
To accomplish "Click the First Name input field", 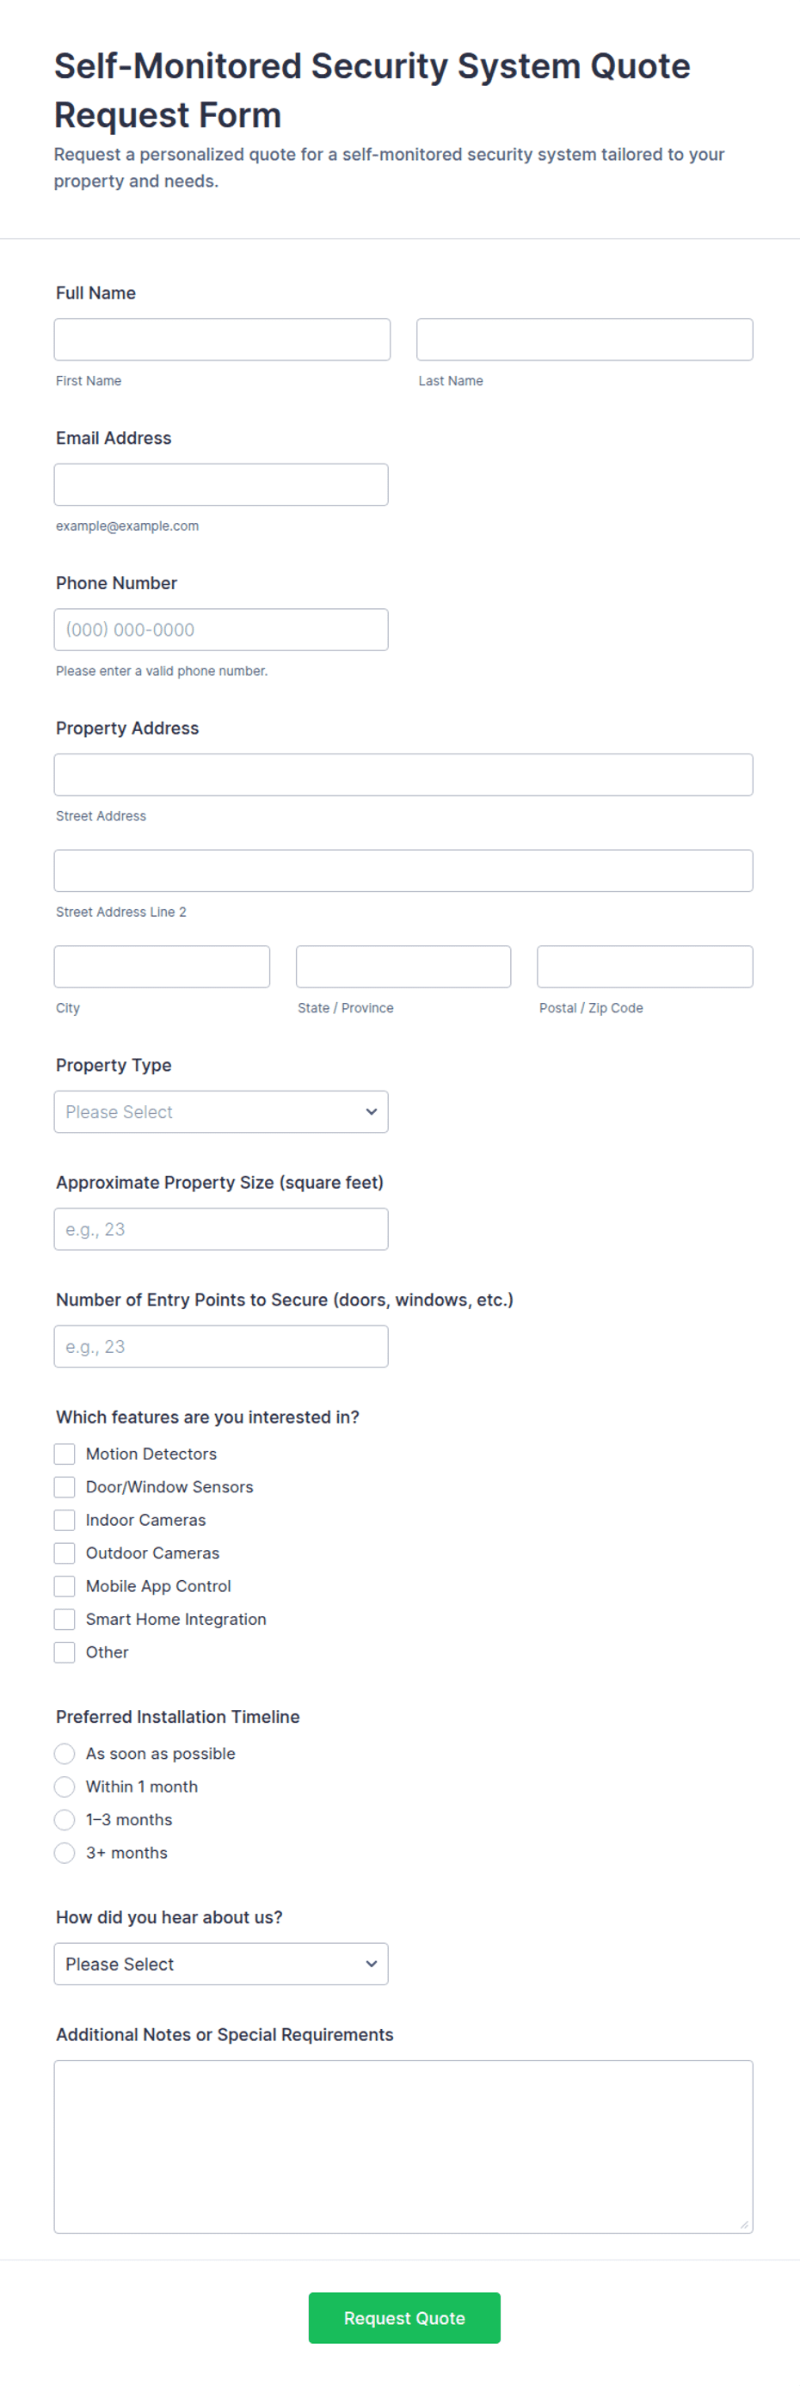I will [222, 339].
